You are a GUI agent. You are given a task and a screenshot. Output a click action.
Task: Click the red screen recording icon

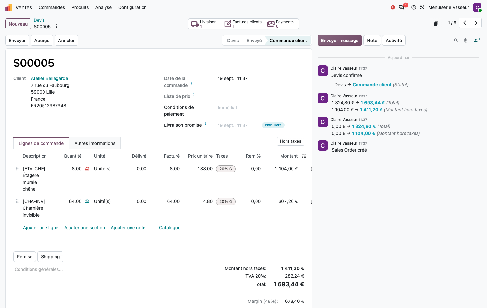coord(393,7)
